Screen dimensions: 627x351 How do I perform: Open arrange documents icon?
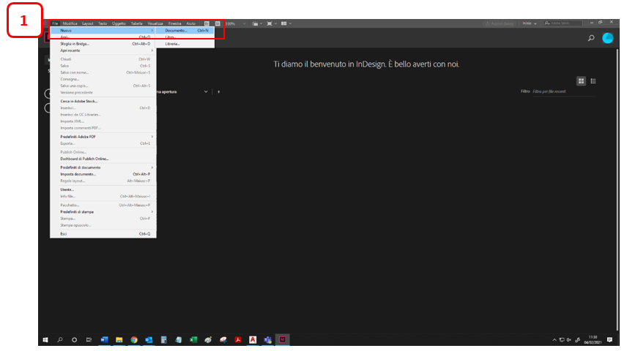tap(286, 23)
